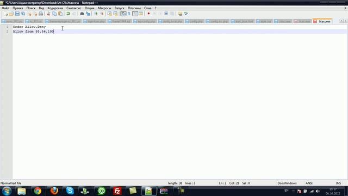The height and width of the screenshot is (196, 348).
Task: Create a new document with New icon
Action: coord(6,14)
